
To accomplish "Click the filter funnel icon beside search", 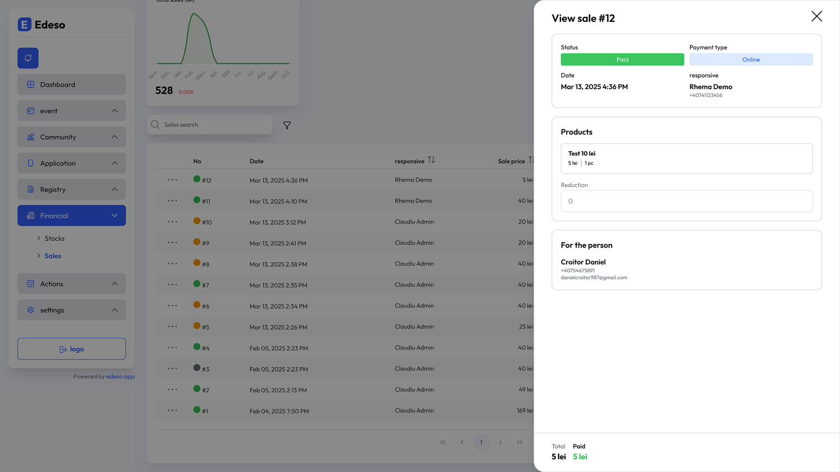I will (287, 125).
